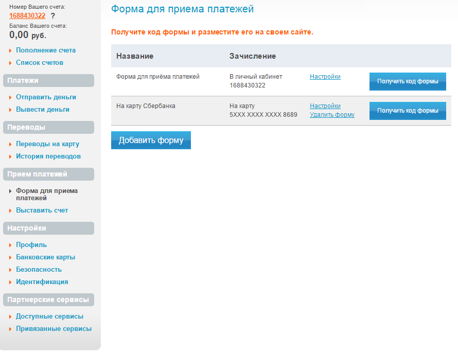This screenshot has height=352, width=458.
Task: Click the Партнерские сервисы section header
Action: [x=48, y=300]
